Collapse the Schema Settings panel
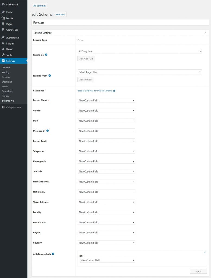The image size is (211, 278). click(205, 33)
